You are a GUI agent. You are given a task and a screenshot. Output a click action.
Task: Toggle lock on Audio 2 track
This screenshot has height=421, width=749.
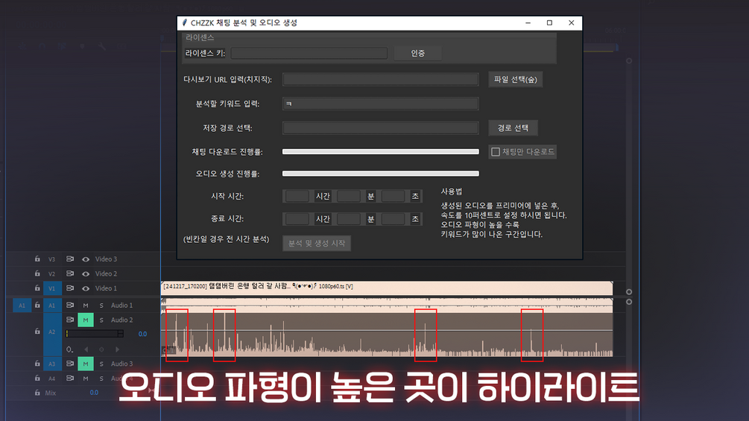tap(37, 332)
